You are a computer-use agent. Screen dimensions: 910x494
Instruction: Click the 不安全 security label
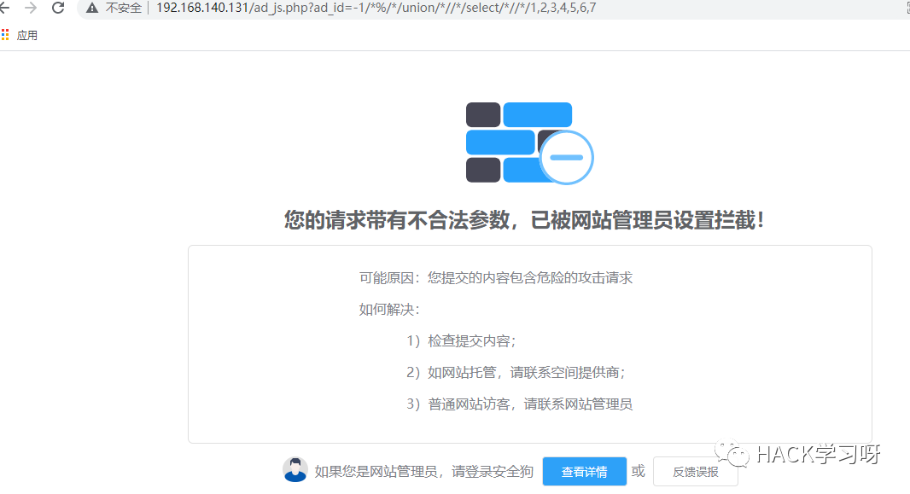[x=124, y=9]
